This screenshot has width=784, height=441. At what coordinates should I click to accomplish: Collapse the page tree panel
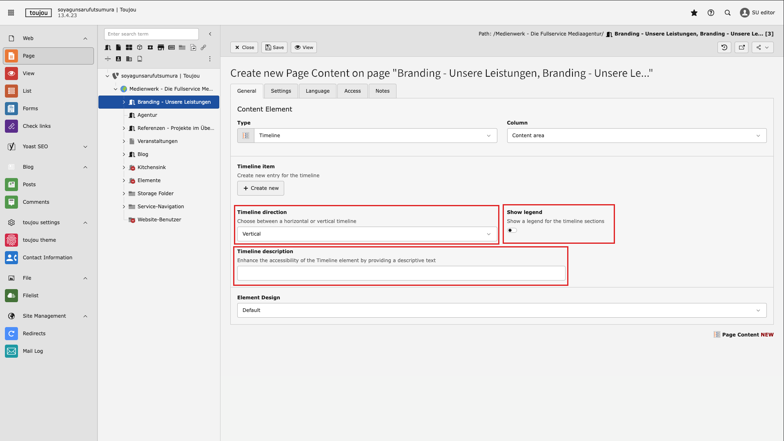pyautogui.click(x=210, y=34)
